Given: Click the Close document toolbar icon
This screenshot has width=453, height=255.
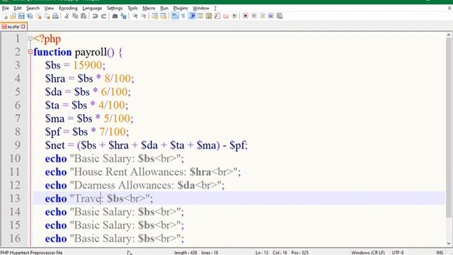Looking at the screenshot, I should pyautogui.click(x=38, y=16).
